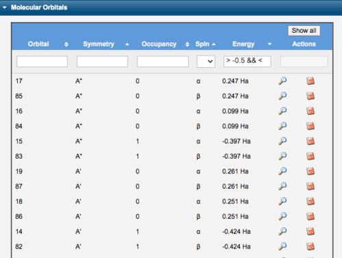
Task: Click the Actions column header
Action: (x=304, y=44)
